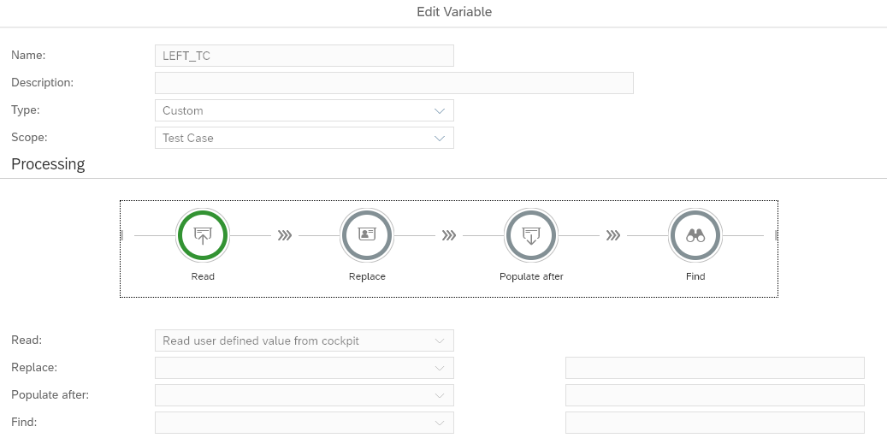The height and width of the screenshot is (444, 887).
Task: Click the right edge handle of process flow
Action: [x=775, y=235]
